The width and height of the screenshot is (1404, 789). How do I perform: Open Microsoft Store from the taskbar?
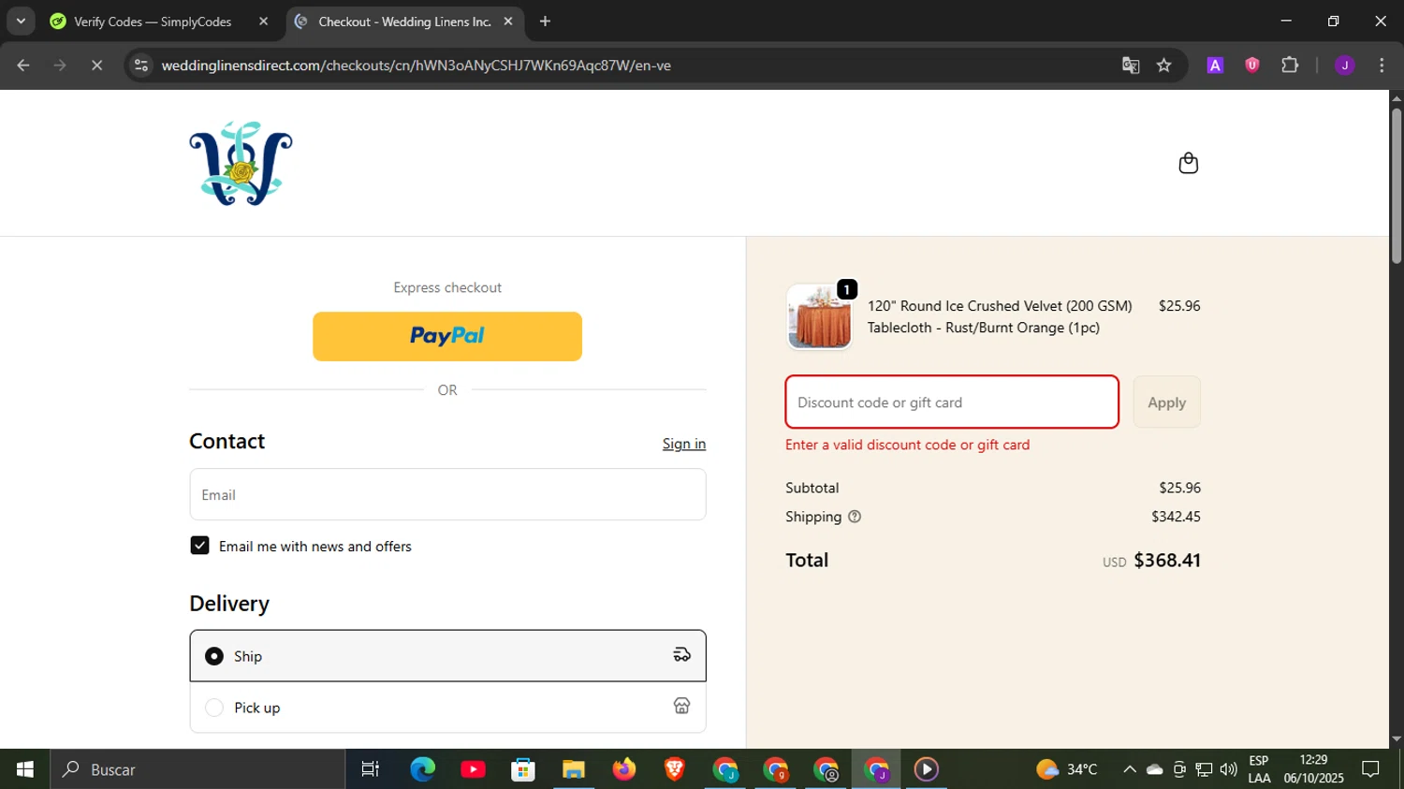click(x=523, y=769)
